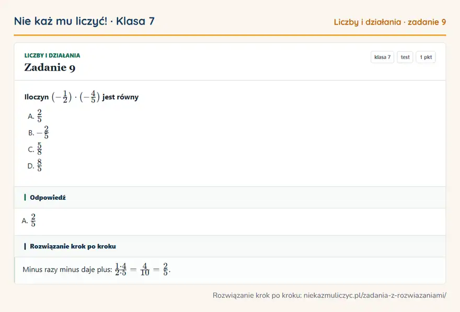This screenshot has width=460, height=312.
Task: Click the 'Zadanie 9' heading
Action: click(50, 67)
